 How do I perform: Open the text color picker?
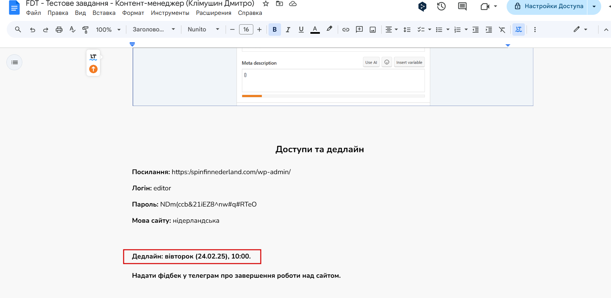[315, 30]
